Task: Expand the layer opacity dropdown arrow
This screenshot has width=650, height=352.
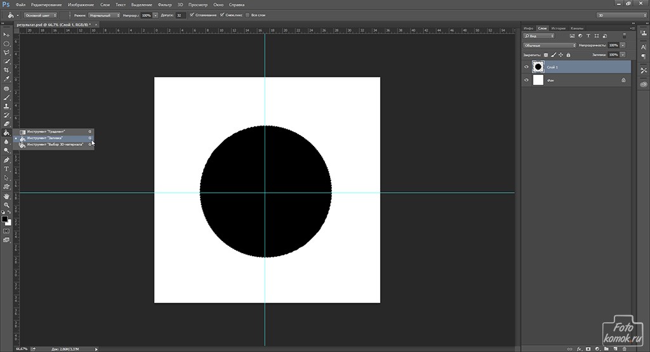Action: coord(623,46)
